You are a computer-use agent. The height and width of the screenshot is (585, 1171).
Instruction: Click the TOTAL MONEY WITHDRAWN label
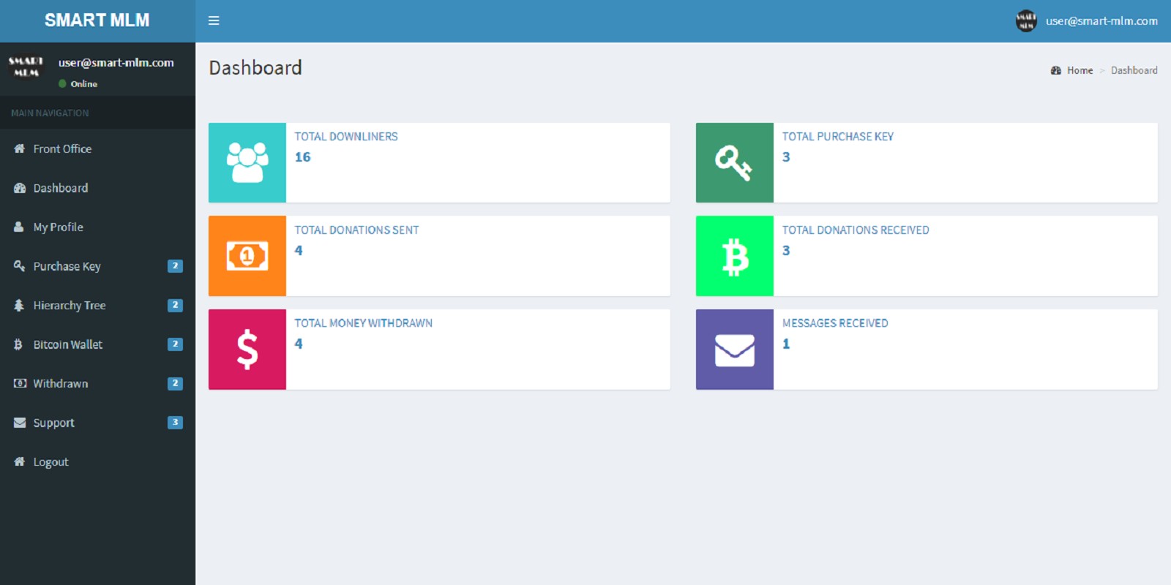tap(364, 323)
